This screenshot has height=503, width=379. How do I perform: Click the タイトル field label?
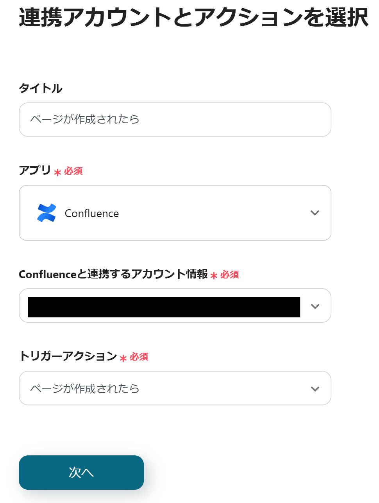point(41,88)
